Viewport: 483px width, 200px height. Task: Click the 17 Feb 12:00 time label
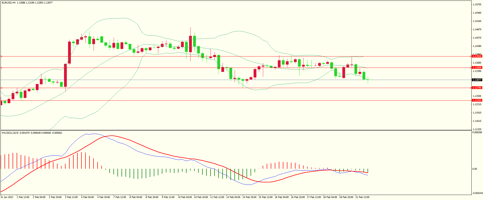(314, 197)
